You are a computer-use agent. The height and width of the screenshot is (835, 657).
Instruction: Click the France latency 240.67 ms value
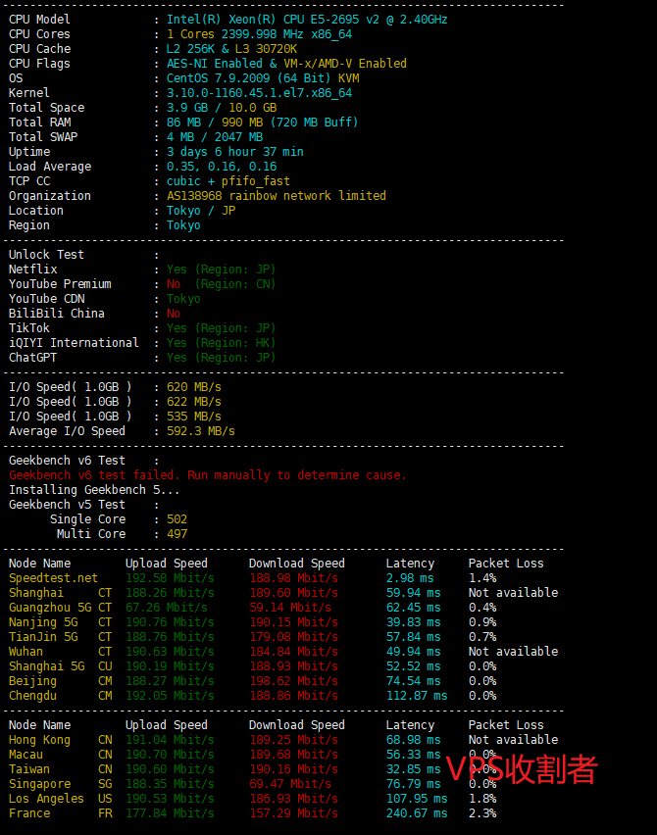click(x=416, y=813)
